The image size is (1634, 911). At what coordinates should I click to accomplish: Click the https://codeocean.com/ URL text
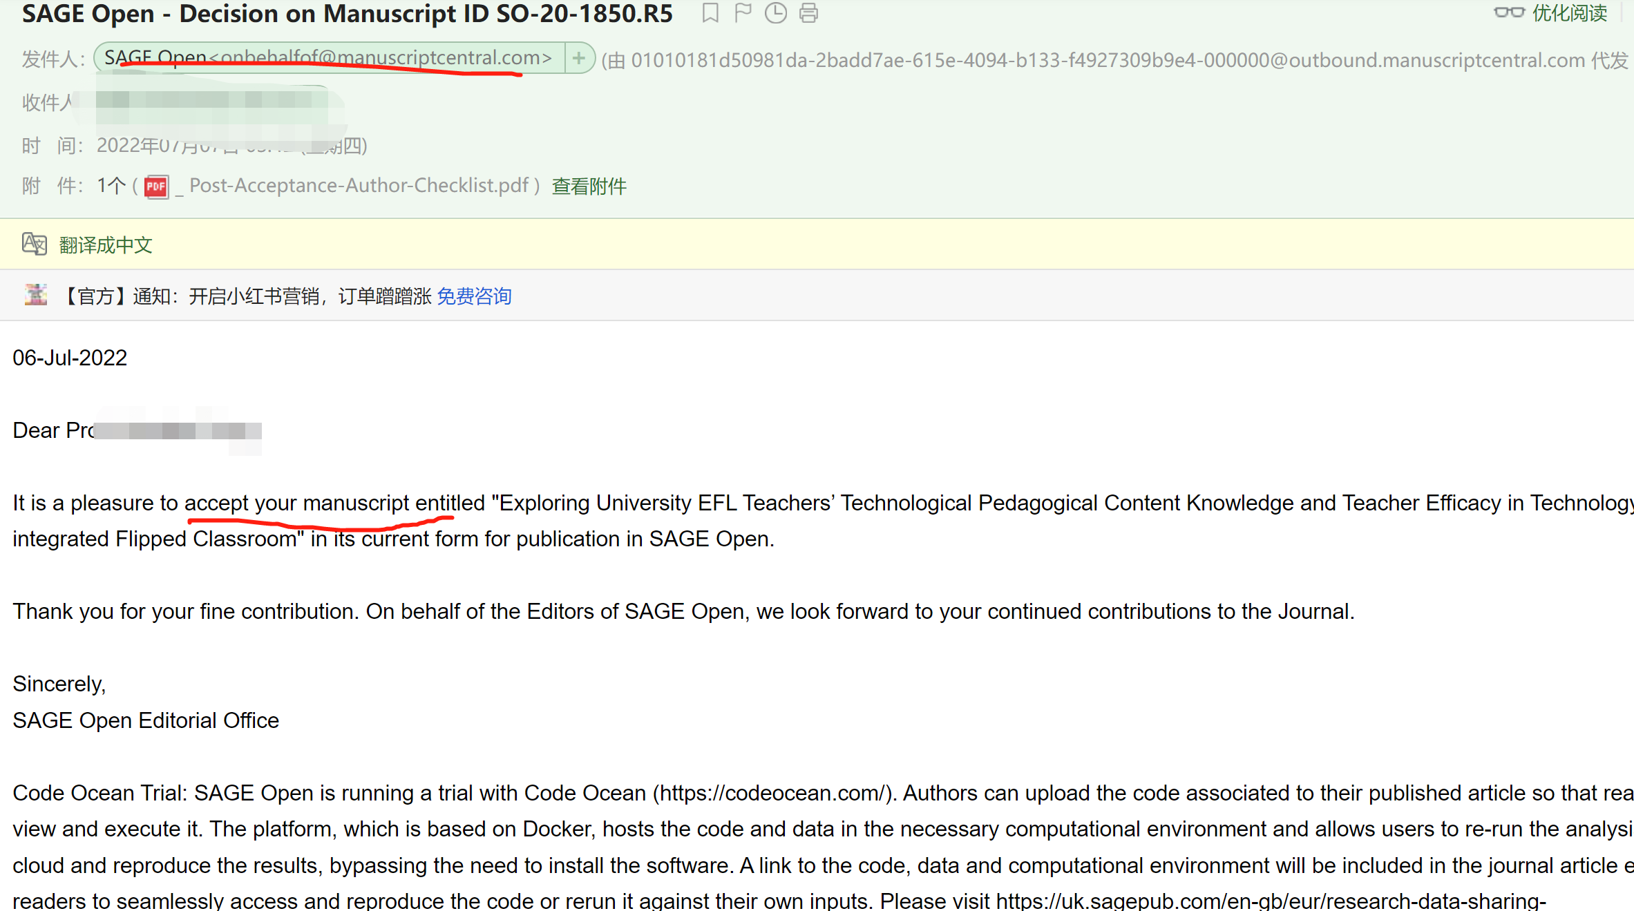pyautogui.click(x=772, y=793)
